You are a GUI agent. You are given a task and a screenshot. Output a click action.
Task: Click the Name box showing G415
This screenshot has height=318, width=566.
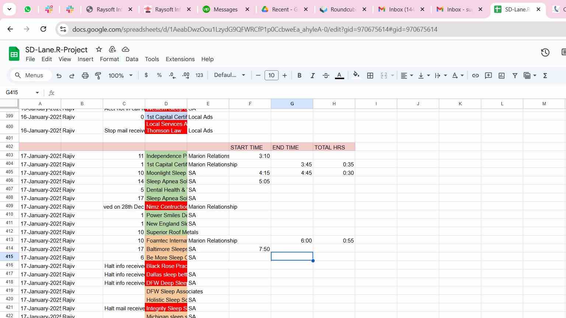point(21,92)
